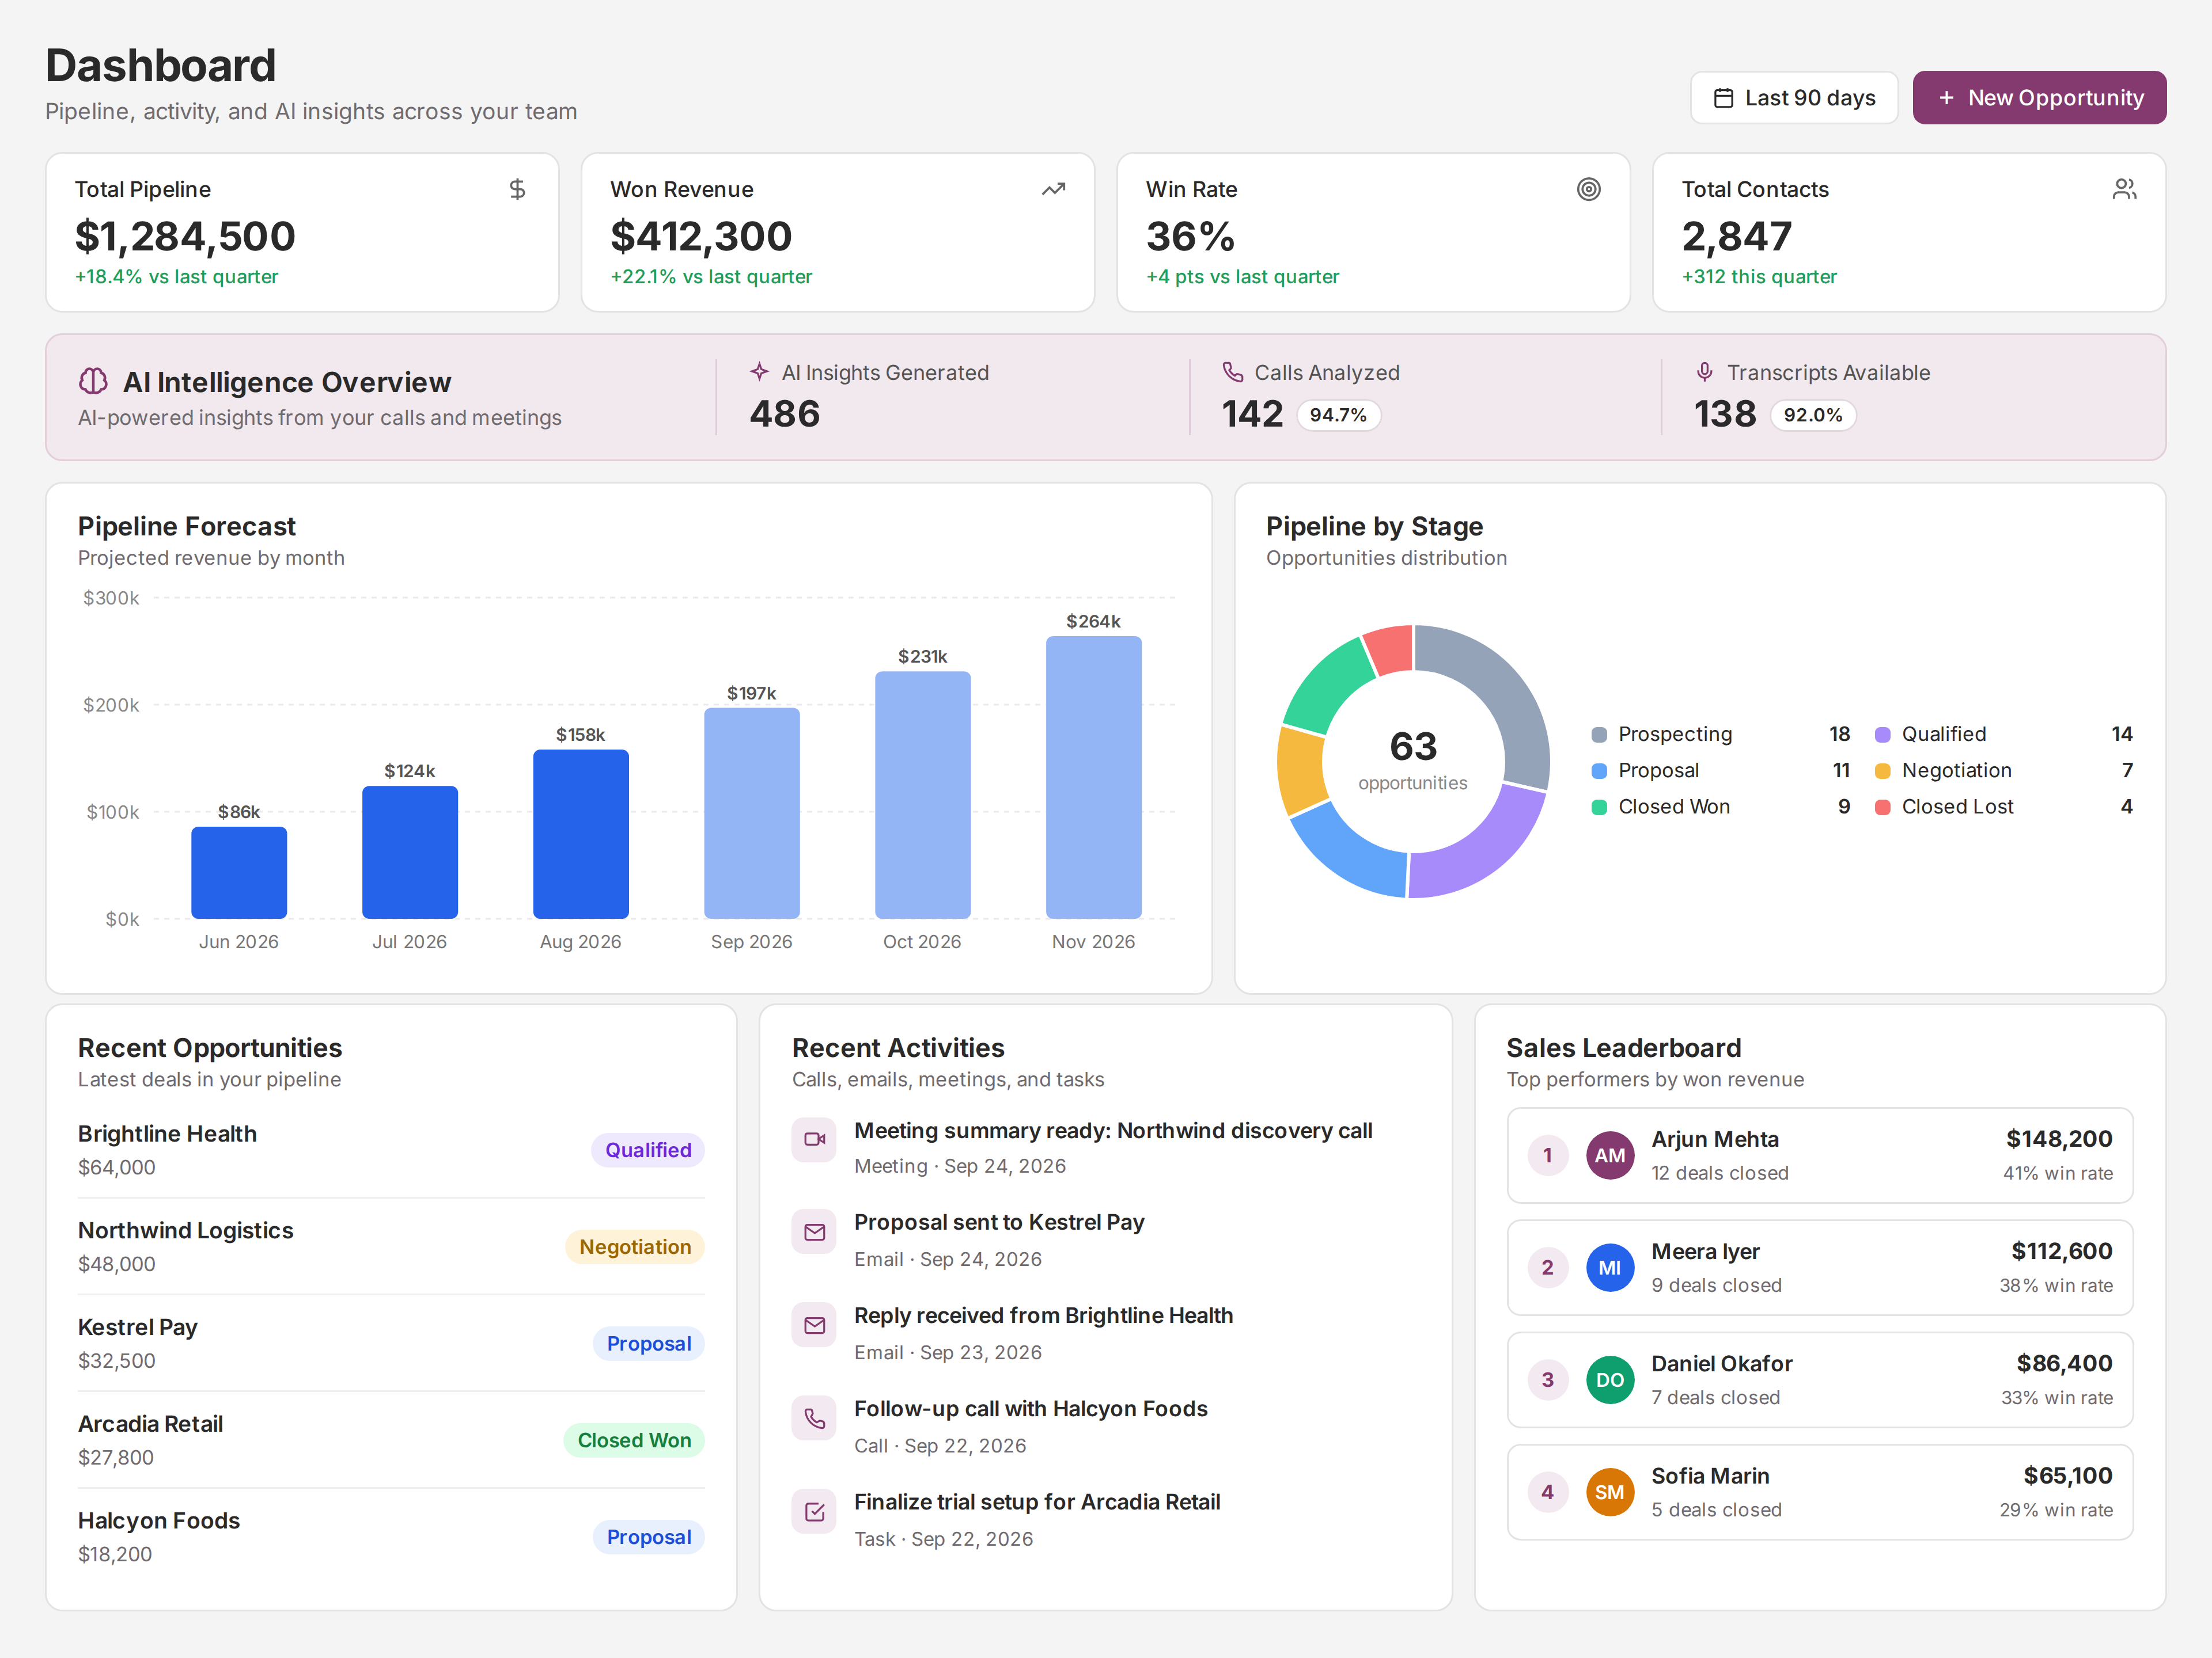Click Arjun Mehta's $148,200 revenue value

tap(2059, 1138)
